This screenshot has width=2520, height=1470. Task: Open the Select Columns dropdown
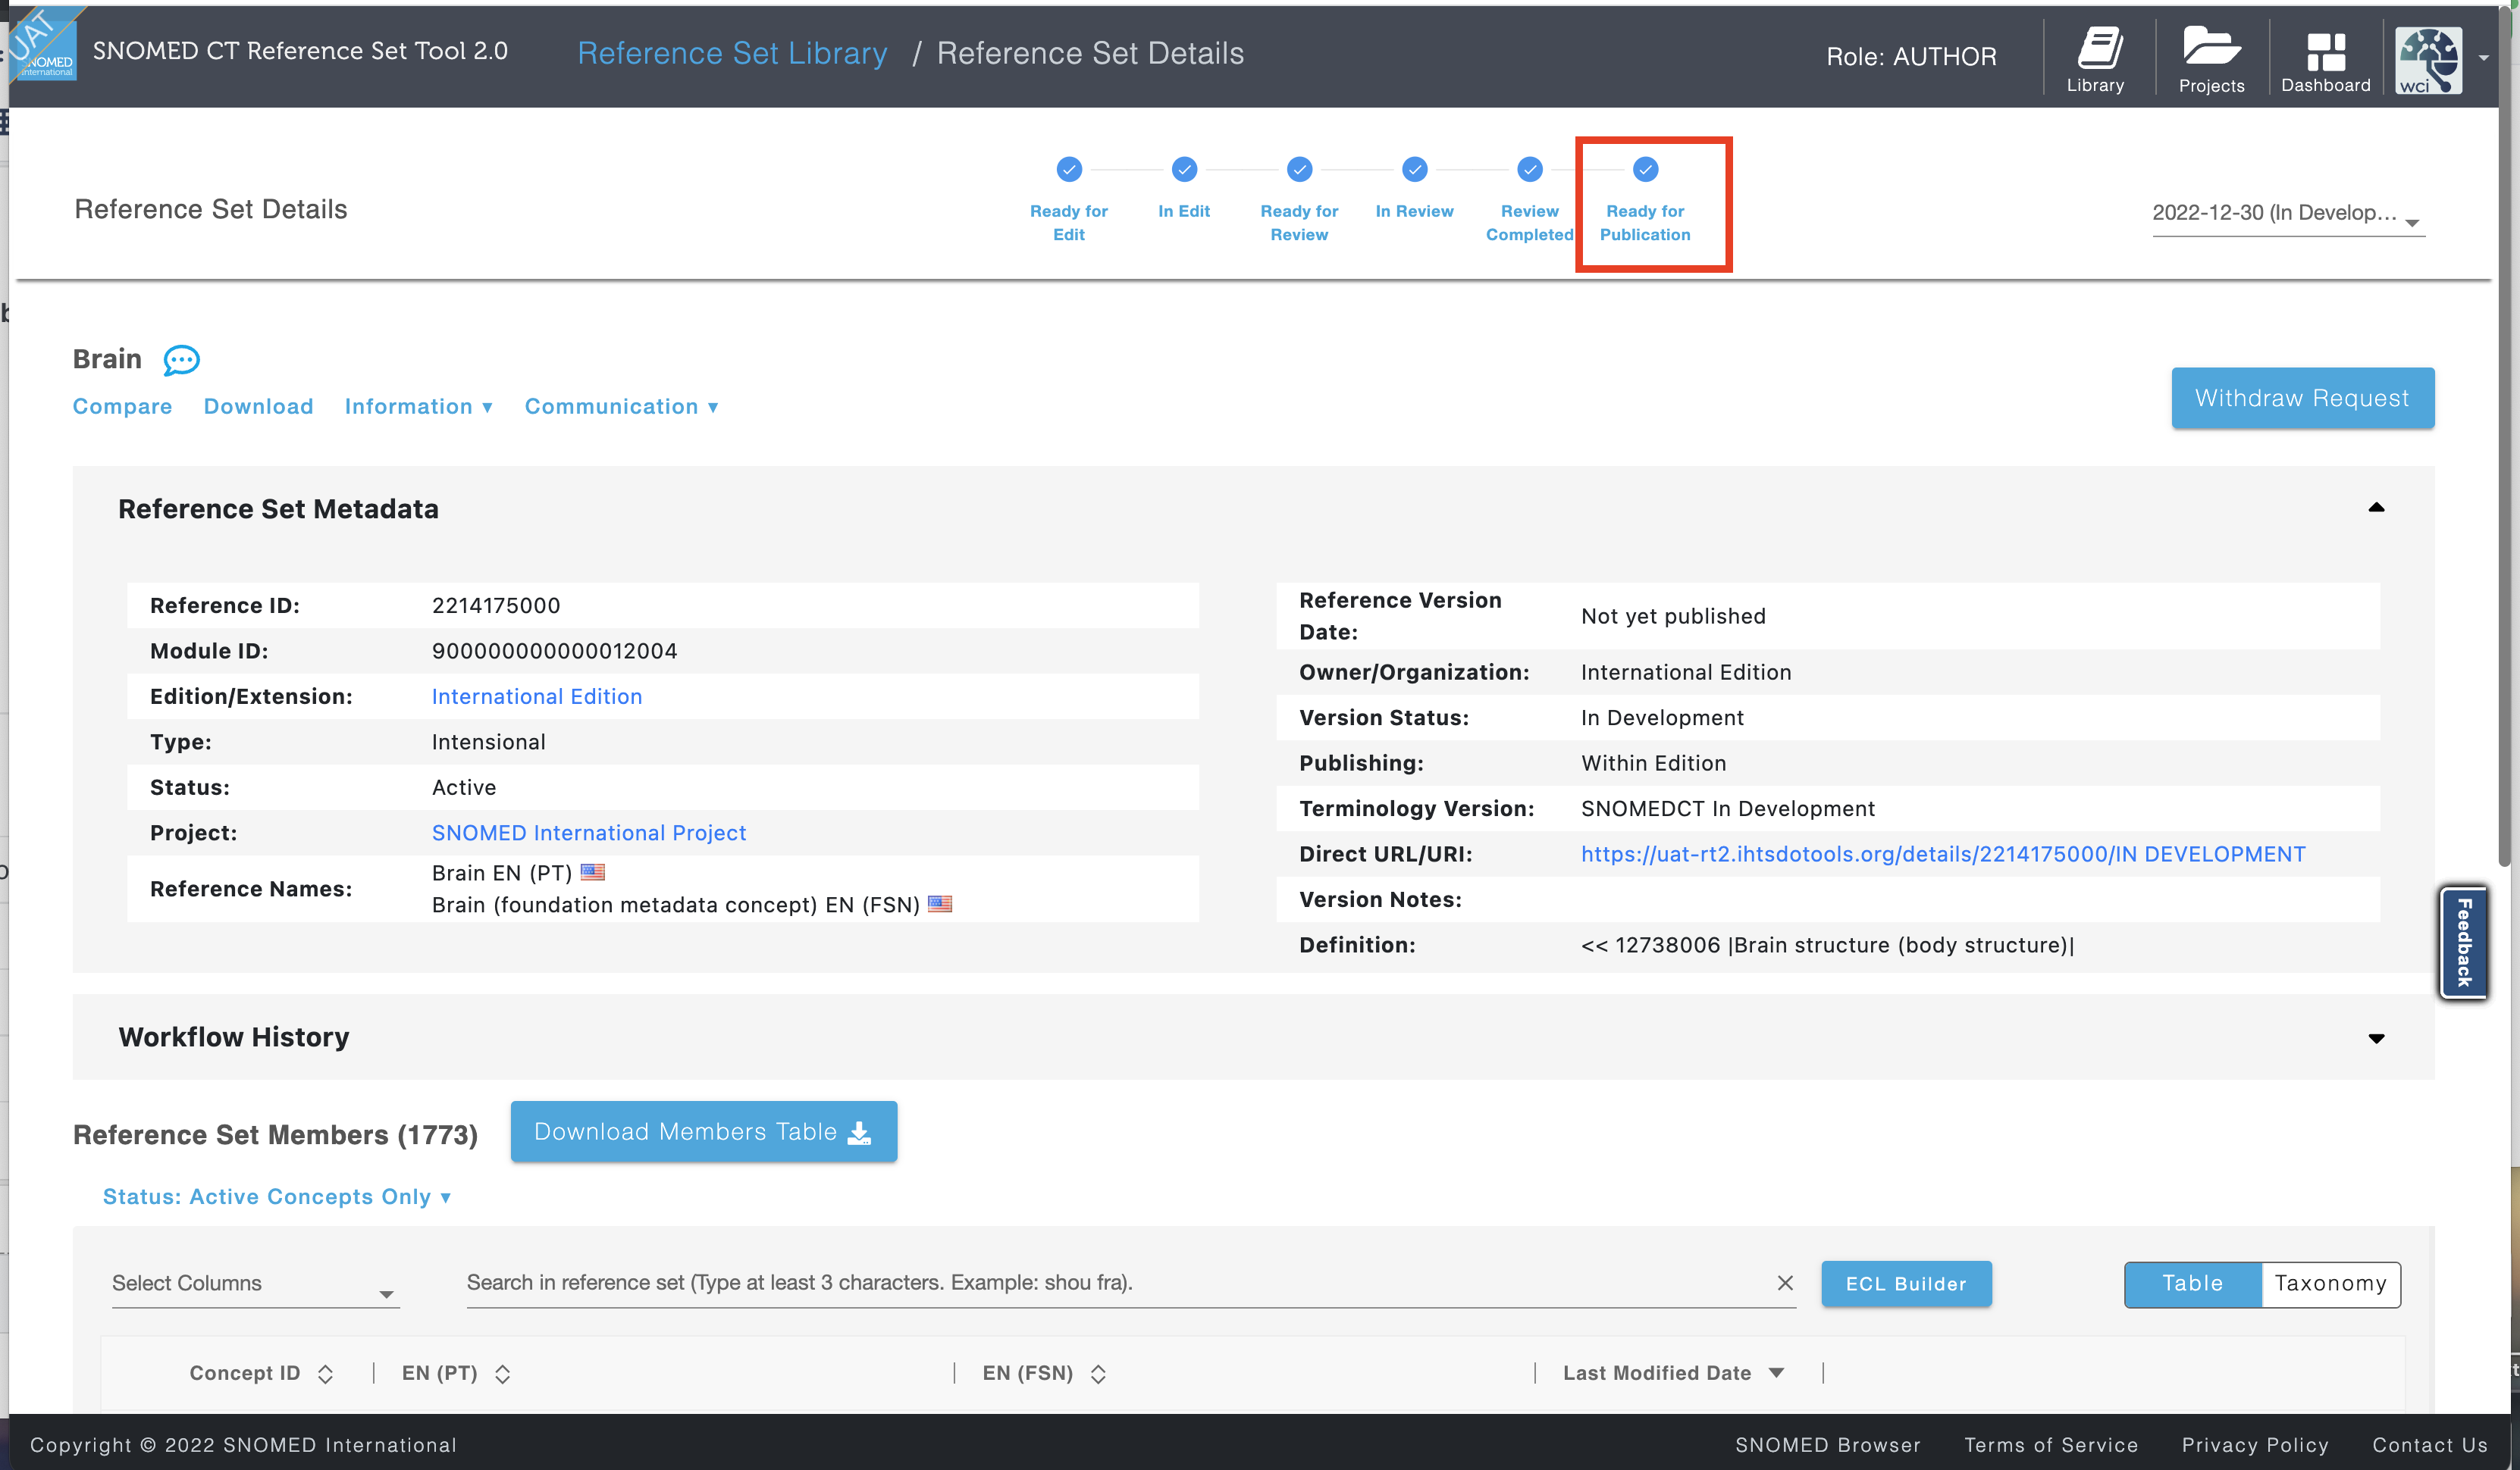tap(255, 1284)
